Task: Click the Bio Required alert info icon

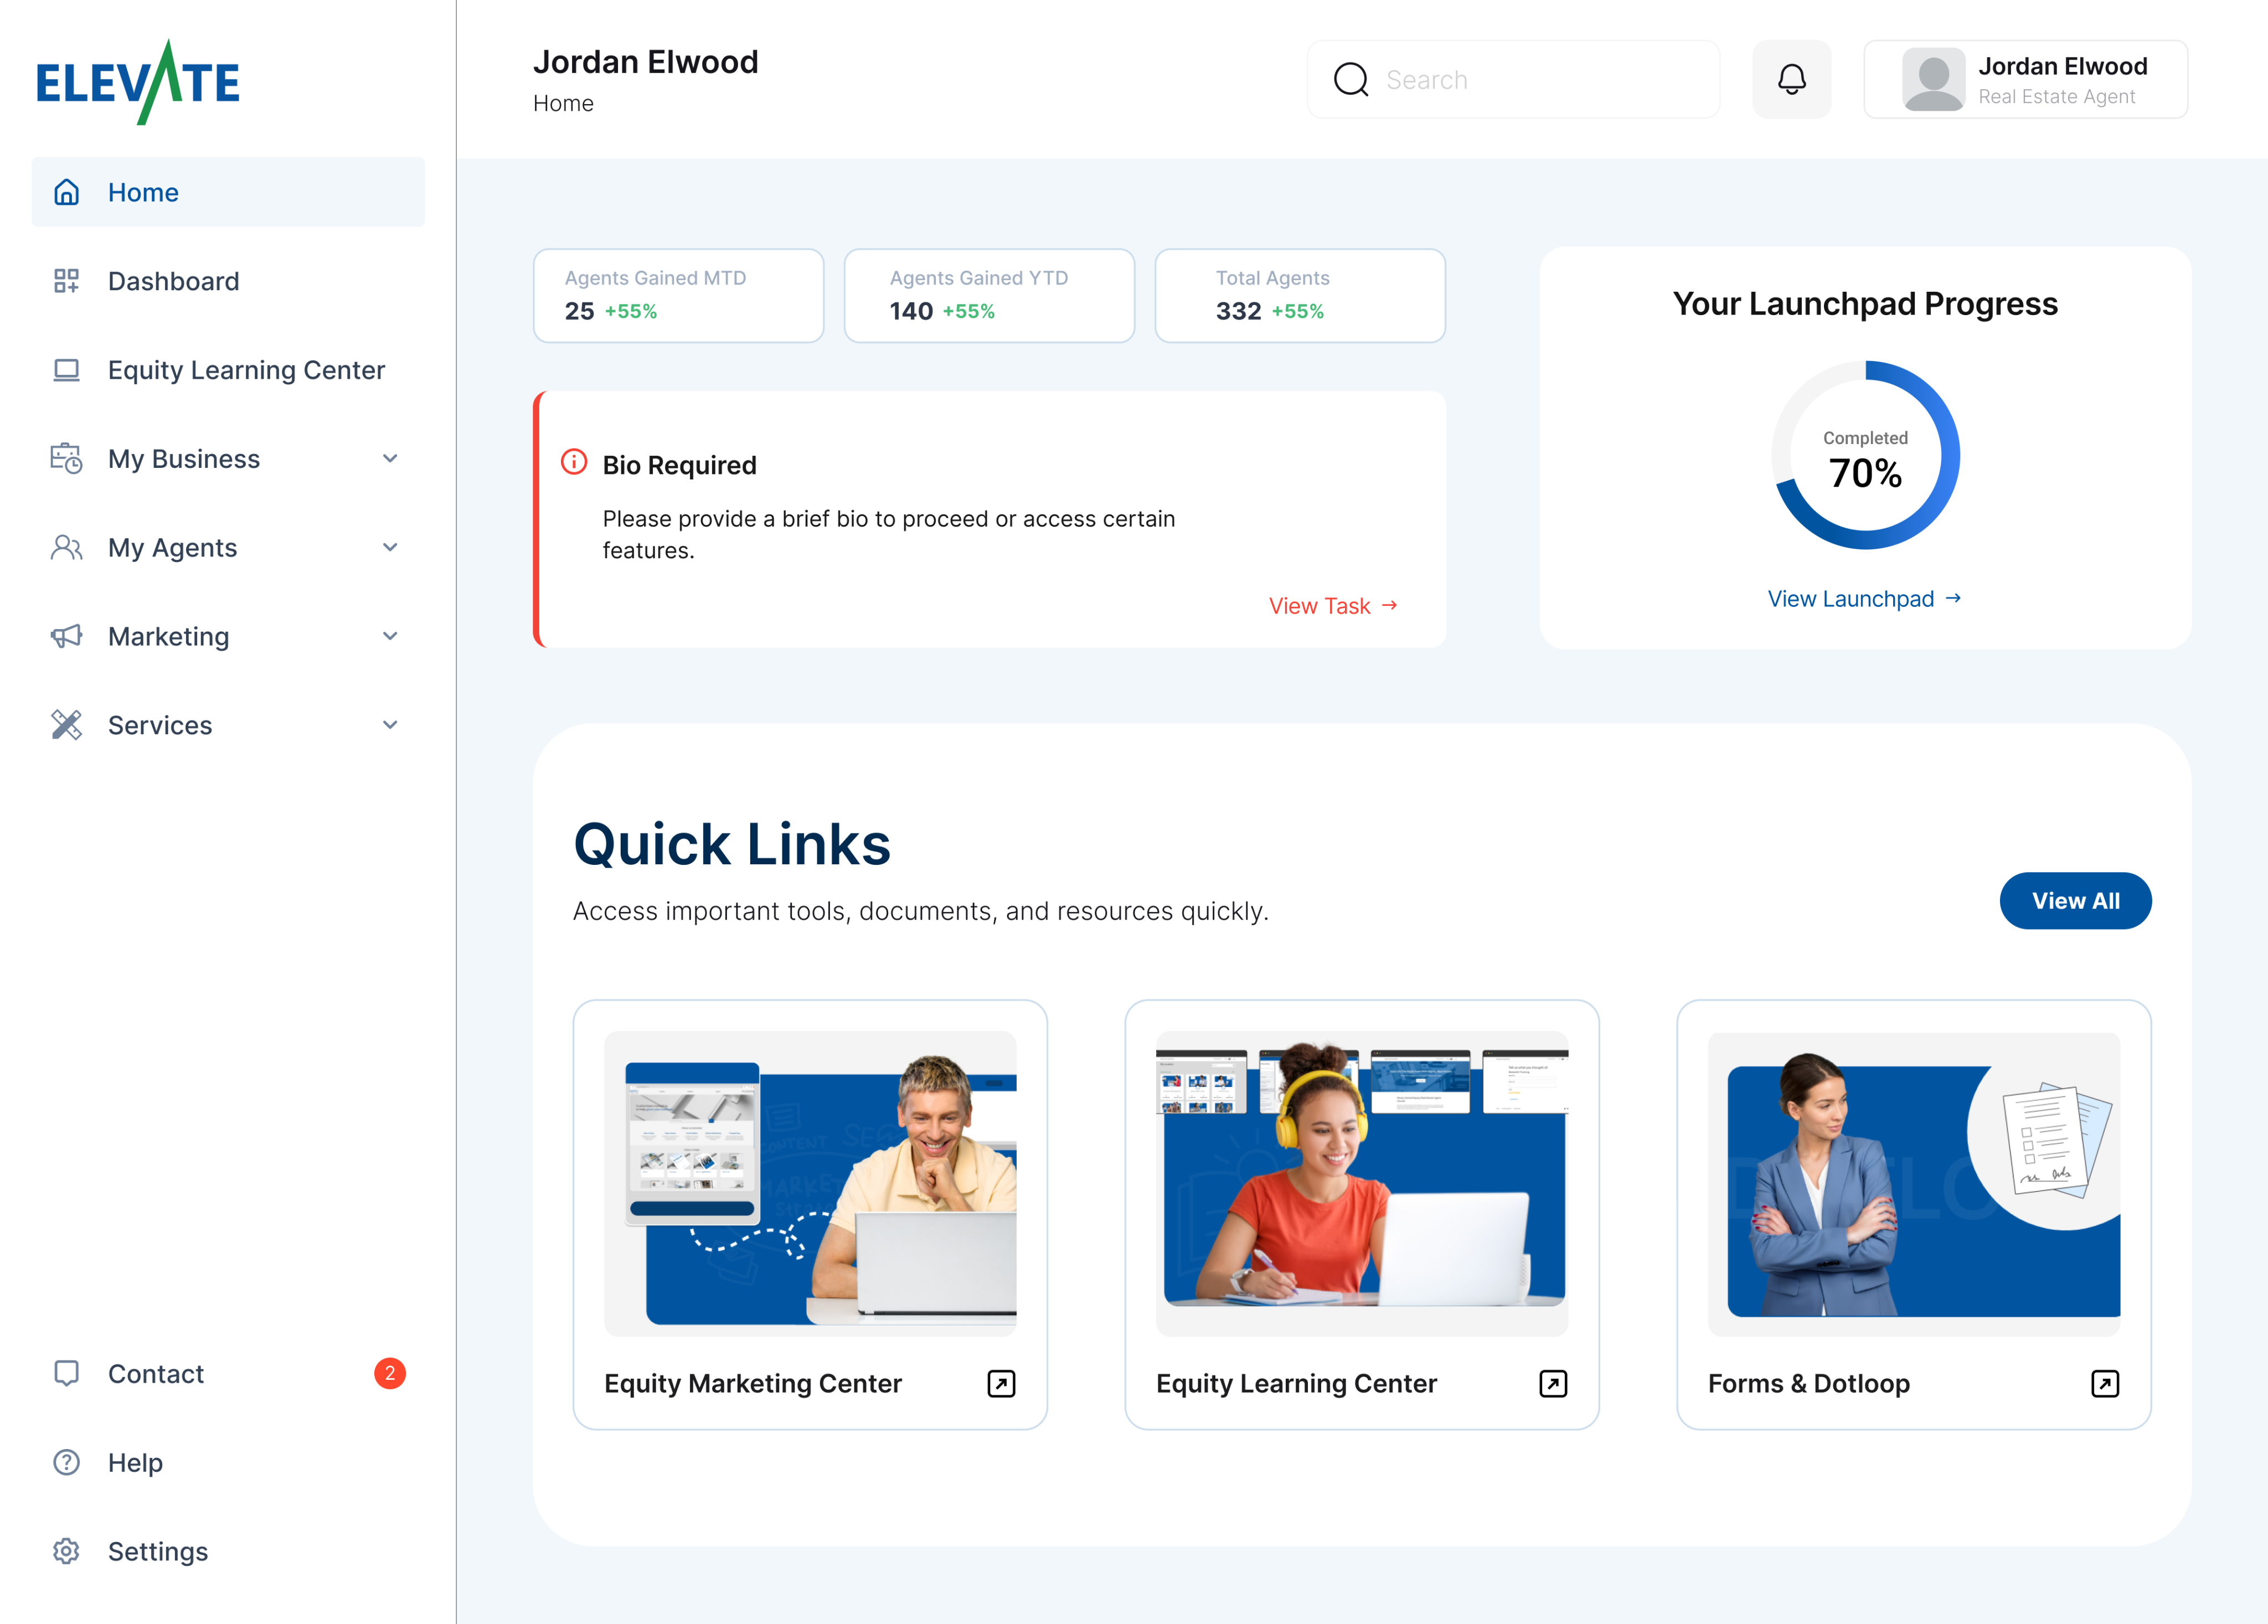Action: pyautogui.click(x=574, y=462)
